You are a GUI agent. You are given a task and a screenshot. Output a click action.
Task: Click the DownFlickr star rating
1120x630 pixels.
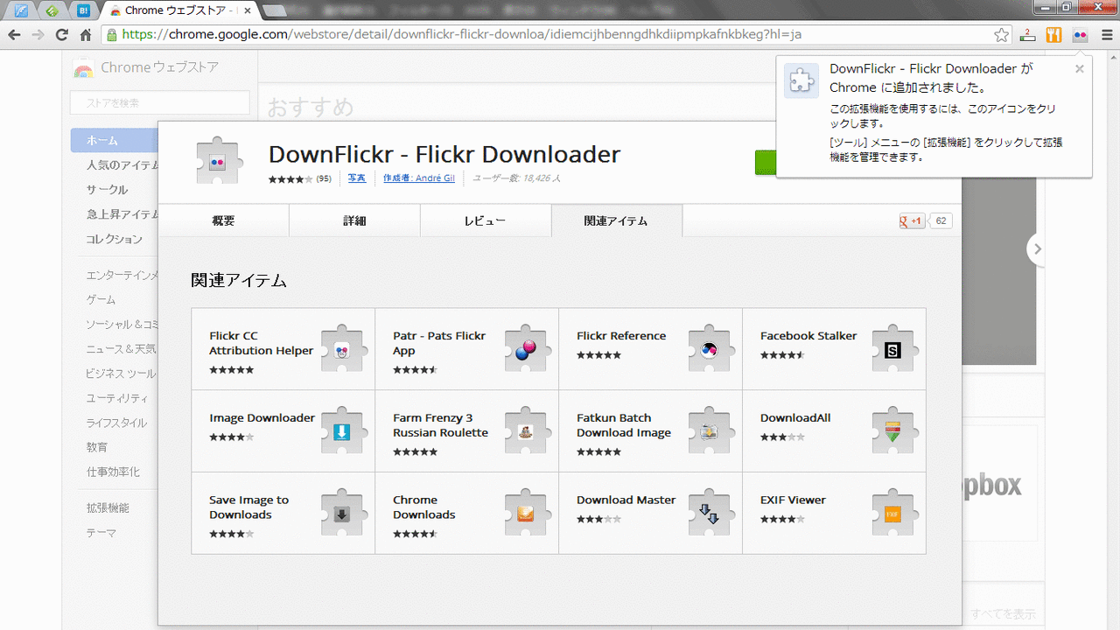pyautogui.click(x=290, y=178)
